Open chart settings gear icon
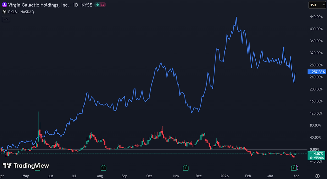This screenshot has height=179, width=327. pos(317,176)
